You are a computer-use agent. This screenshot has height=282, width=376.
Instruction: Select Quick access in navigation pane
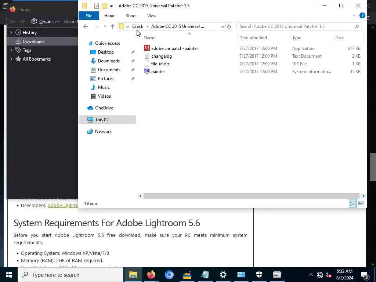click(107, 43)
